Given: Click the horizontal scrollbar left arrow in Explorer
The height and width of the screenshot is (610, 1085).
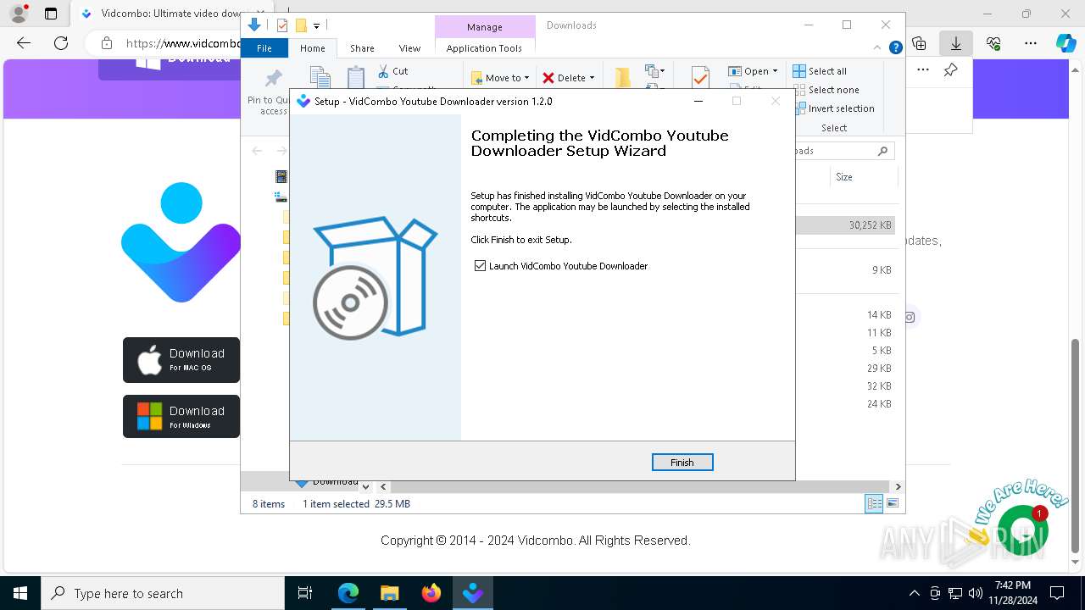Looking at the screenshot, I should click(383, 487).
